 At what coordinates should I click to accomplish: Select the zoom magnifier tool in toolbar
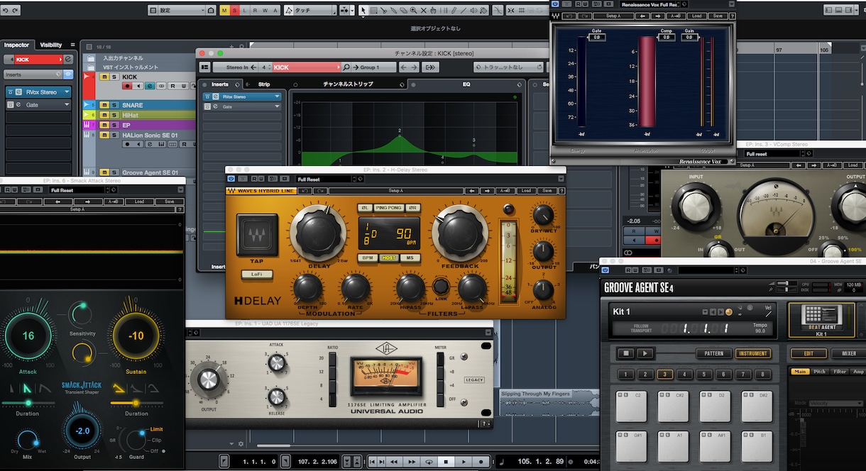(x=412, y=10)
